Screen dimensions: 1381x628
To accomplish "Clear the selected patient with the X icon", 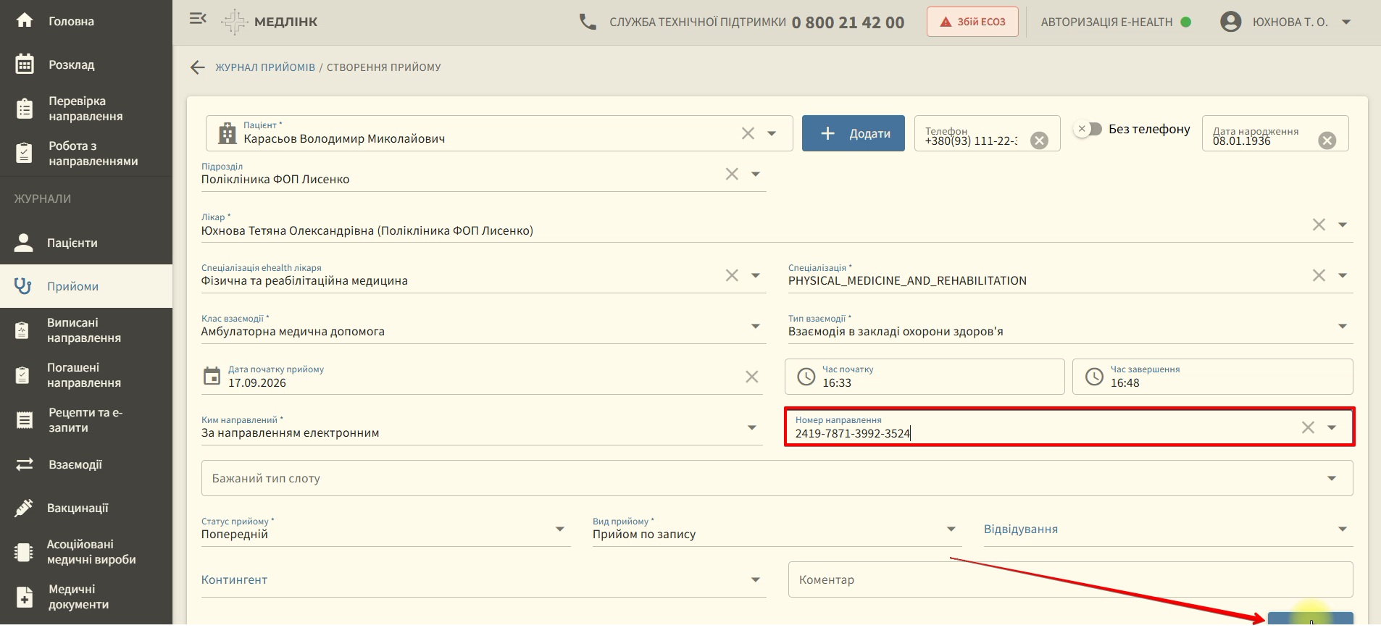I will click(748, 133).
